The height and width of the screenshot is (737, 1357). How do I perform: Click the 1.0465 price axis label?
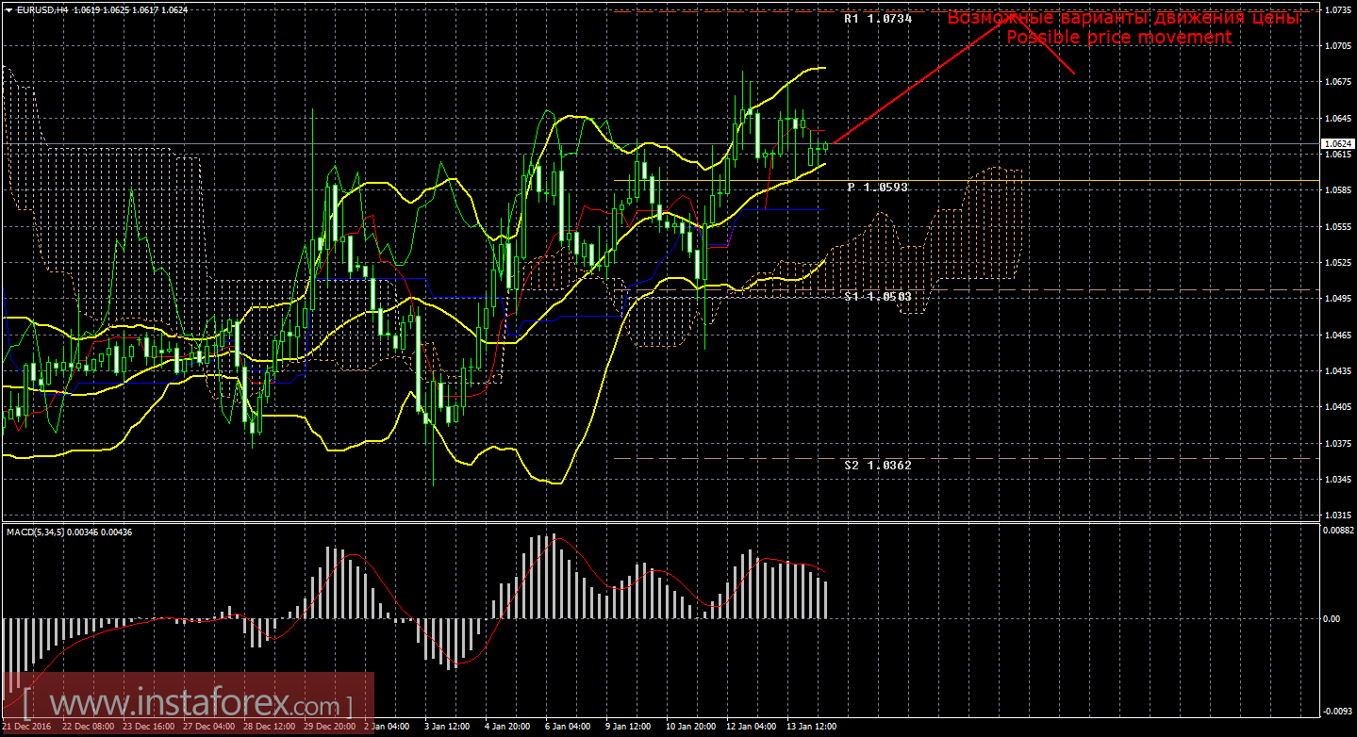[x=1338, y=335]
